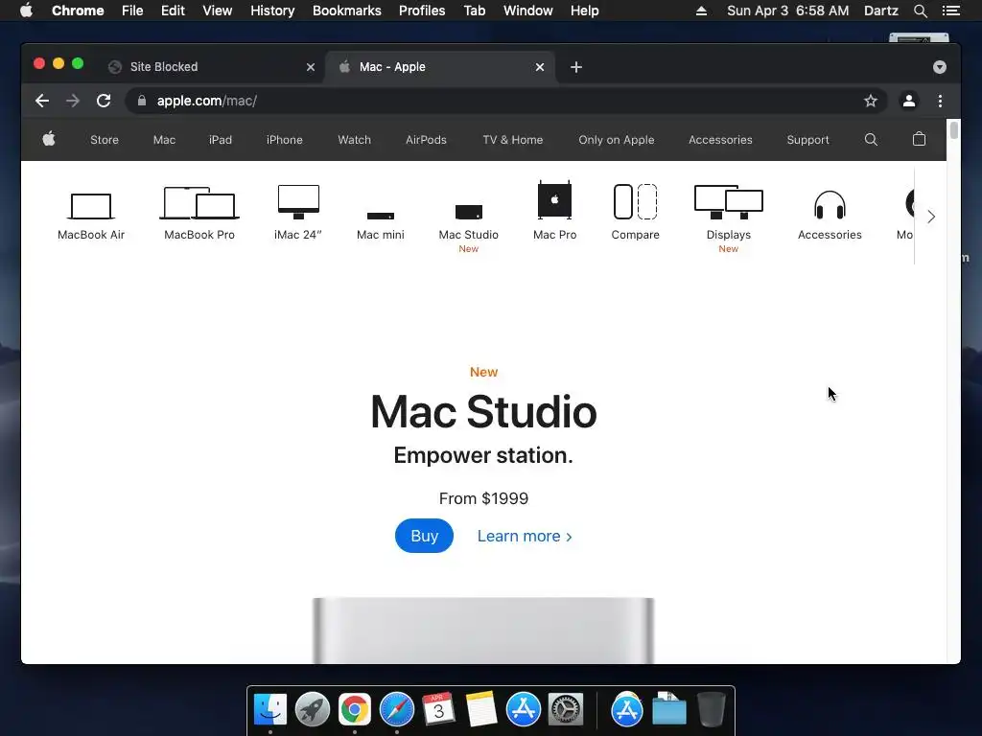Image resolution: width=982 pixels, height=736 pixels.
Task: Open TV & Home in the navigation bar
Action: tap(513, 140)
